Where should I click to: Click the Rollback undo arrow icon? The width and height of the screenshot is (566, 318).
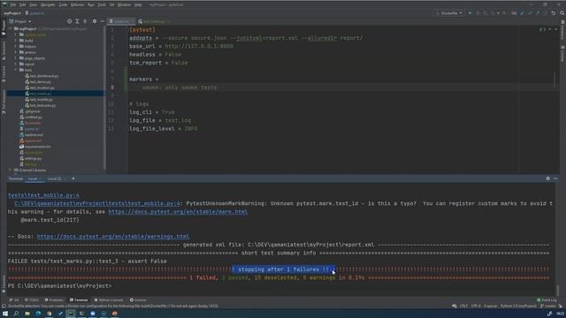coord(554,13)
